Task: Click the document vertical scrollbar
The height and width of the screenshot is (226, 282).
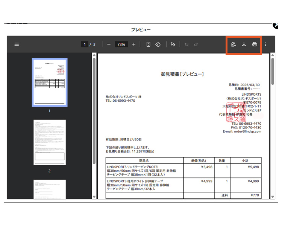Action: (x=273, y=113)
